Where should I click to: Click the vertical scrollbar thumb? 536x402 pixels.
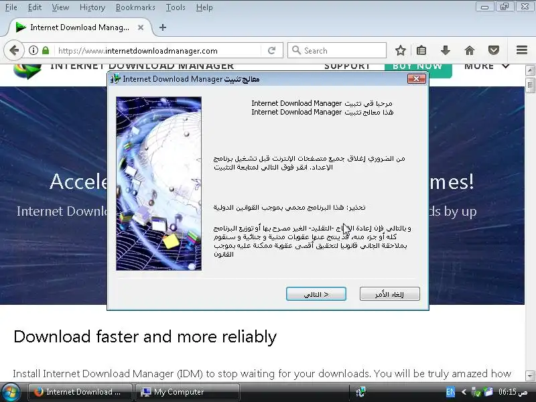coord(530,85)
